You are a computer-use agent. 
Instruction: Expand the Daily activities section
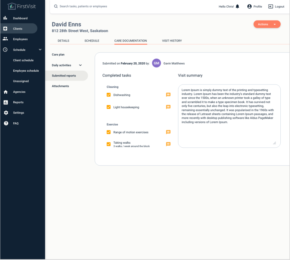point(80,65)
